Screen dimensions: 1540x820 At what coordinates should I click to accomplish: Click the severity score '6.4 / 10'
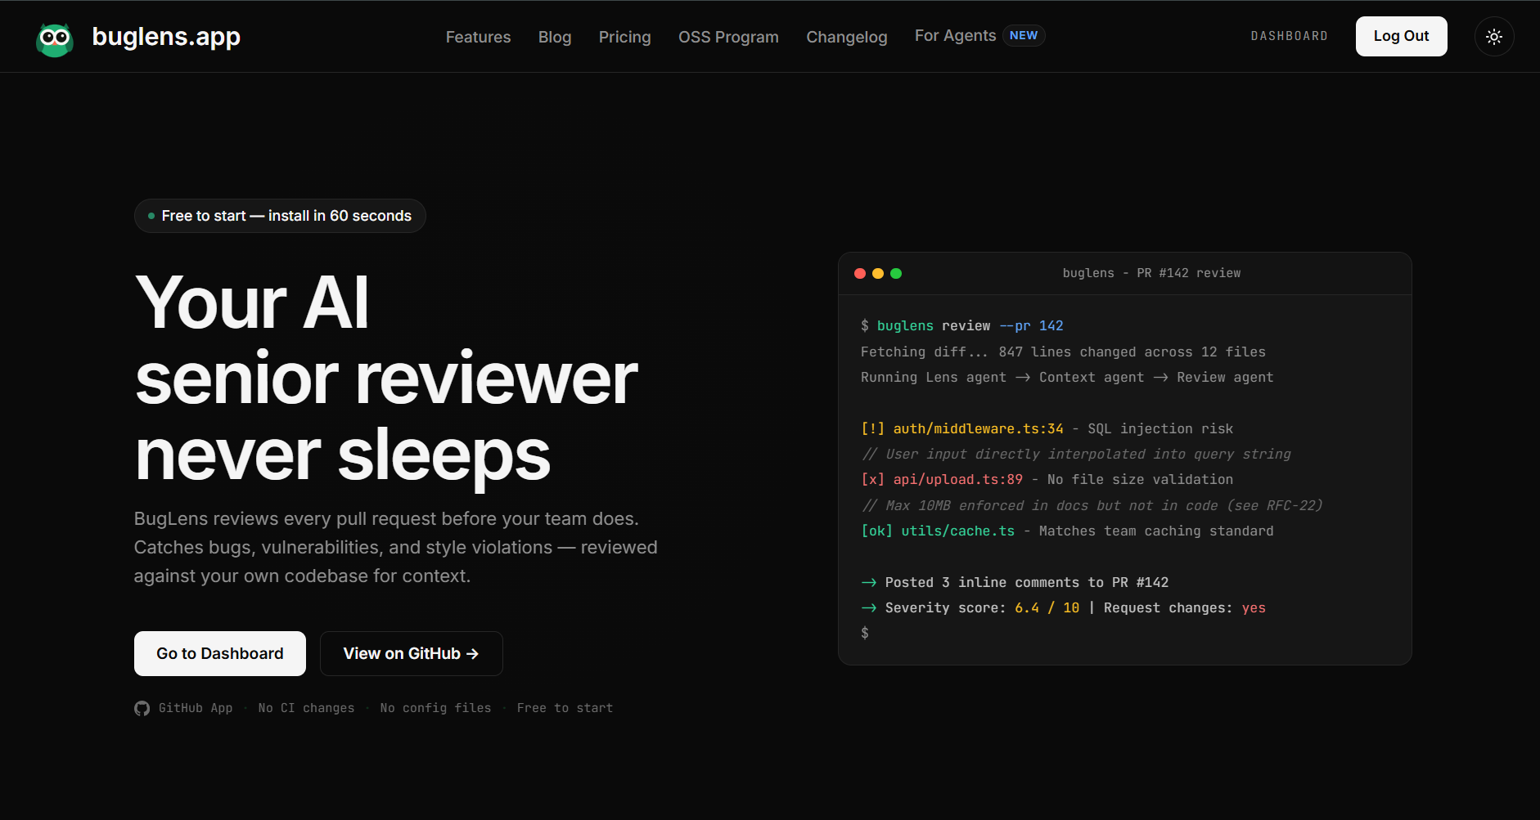(x=1047, y=608)
